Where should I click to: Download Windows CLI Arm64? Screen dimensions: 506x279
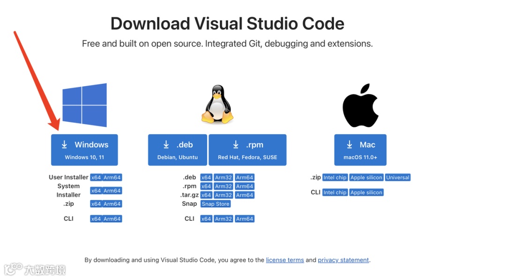point(112,219)
